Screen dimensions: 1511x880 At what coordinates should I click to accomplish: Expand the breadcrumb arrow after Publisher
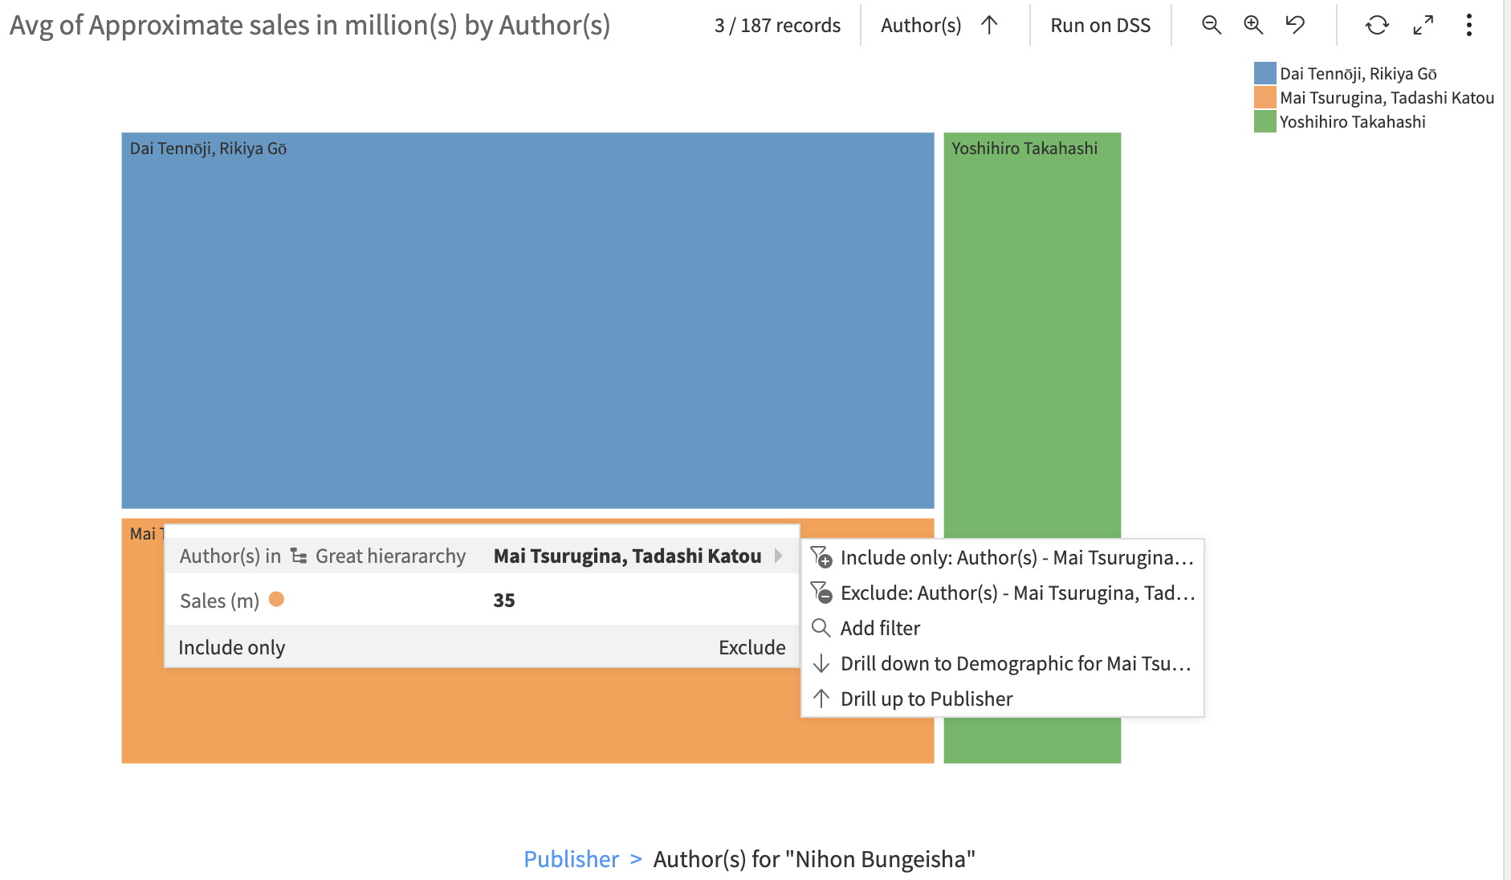637,858
